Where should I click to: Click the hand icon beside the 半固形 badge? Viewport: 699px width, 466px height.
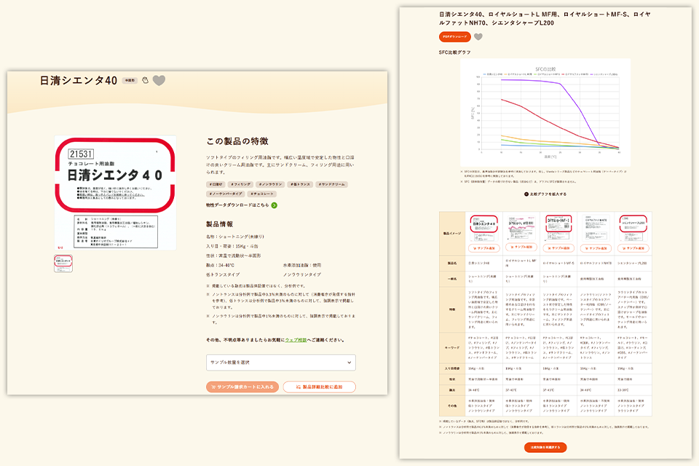pyautogui.click(x=145, y=81)
